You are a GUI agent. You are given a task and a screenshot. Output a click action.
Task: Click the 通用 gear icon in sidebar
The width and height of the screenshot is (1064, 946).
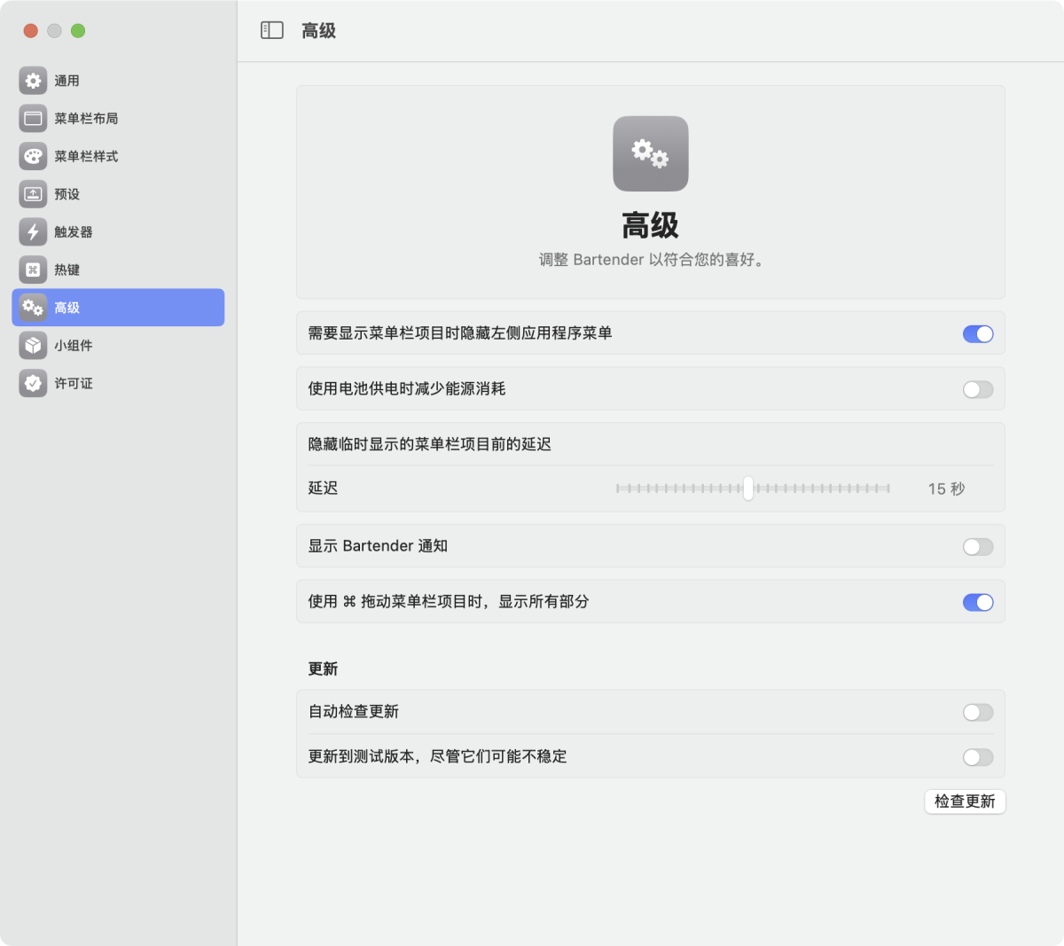tap(33, 81)
